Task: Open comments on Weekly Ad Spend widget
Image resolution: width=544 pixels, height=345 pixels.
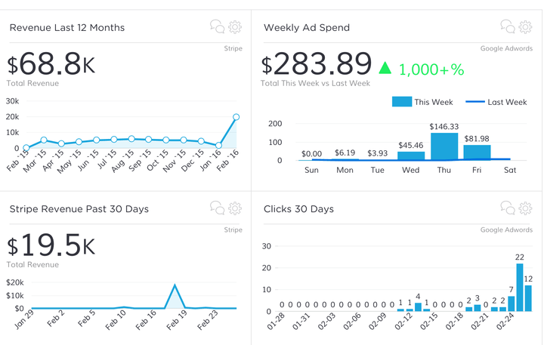Action: pyautogui.click(x=508, y=27)
